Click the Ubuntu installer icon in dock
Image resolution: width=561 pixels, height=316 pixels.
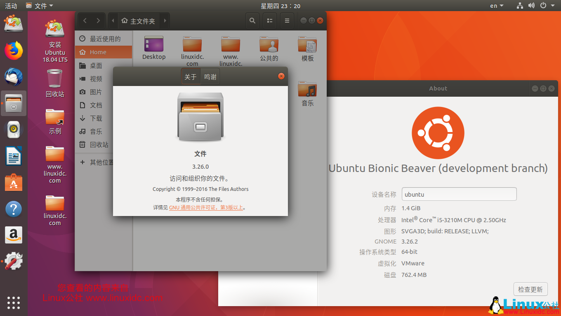point(14,24)
